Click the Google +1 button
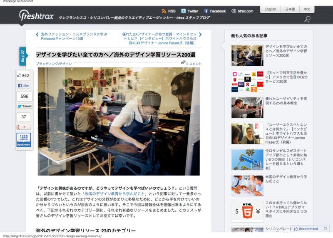Viewport: 333px width, 238px height. click(x=24, y=127)
